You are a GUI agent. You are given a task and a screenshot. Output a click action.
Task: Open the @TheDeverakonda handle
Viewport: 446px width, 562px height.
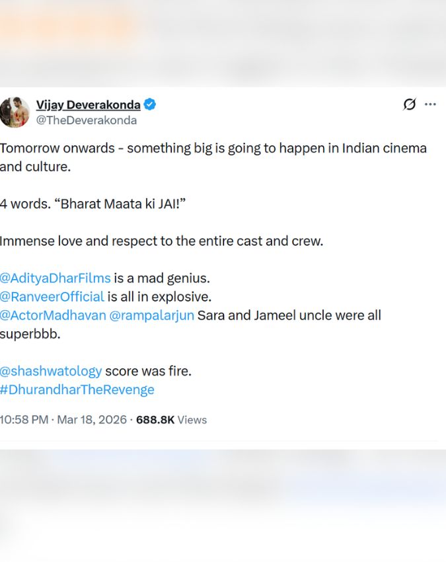87,120
